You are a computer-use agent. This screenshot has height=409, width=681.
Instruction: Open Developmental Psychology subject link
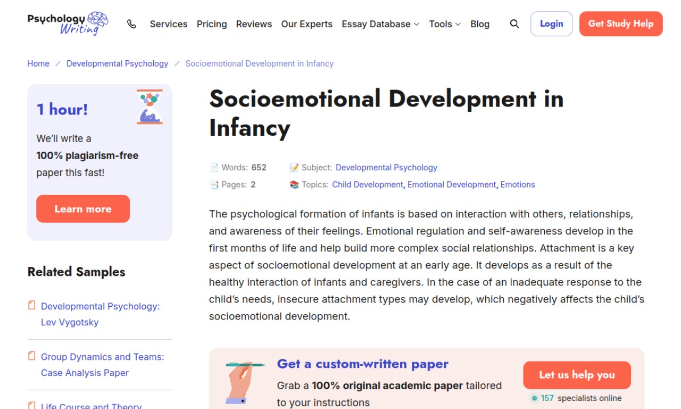point(386,167)
